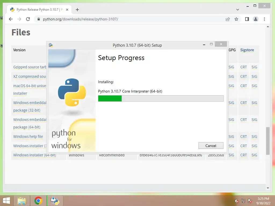Open Windows Start menu
This screenshot has width=275, height=206.
point(6,201)
